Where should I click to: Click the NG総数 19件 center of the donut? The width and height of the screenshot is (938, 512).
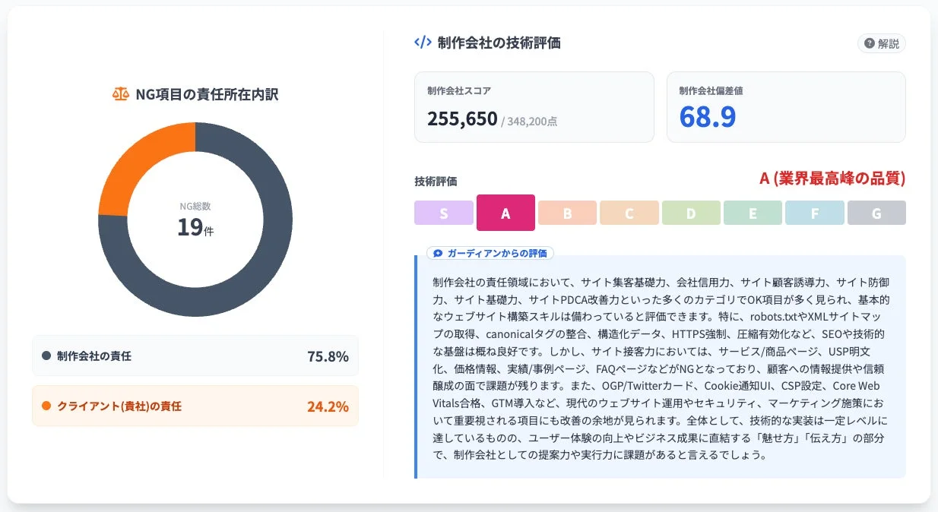coord(195,216)
